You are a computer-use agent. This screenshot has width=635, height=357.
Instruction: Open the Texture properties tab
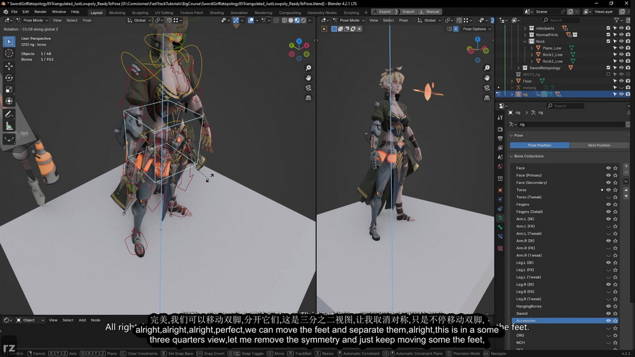500,248
